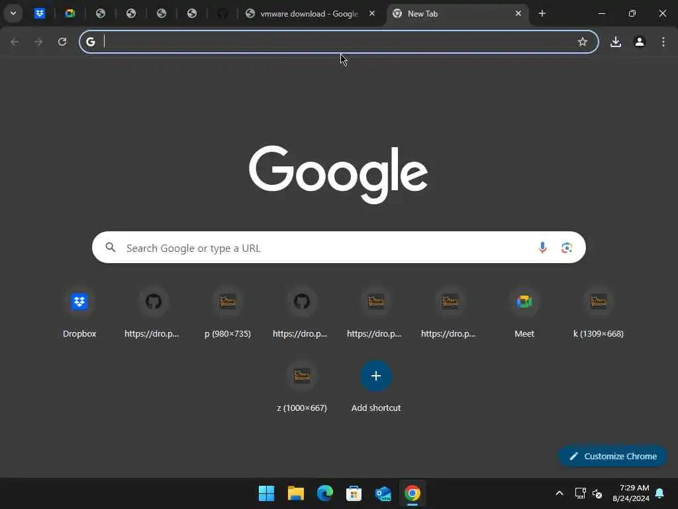Click the Add shortcut plus button

(376, 376)
